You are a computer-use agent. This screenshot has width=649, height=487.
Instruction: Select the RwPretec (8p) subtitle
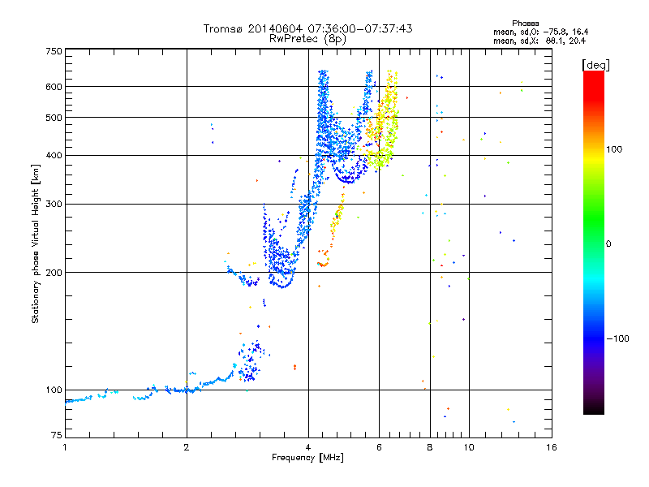(308, 39)
